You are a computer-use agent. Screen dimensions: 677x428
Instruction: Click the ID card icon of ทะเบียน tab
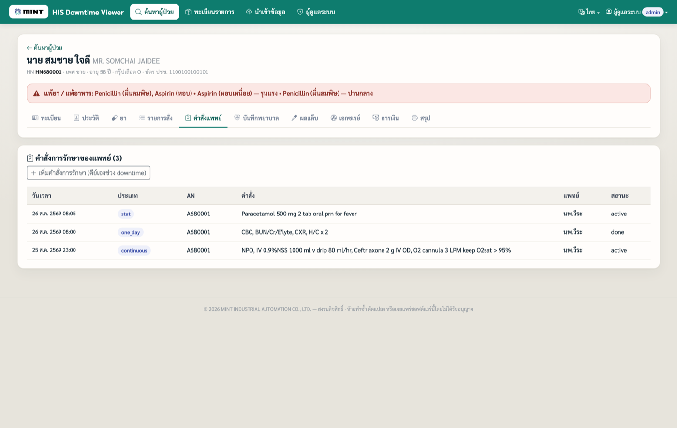coord(35,118)
